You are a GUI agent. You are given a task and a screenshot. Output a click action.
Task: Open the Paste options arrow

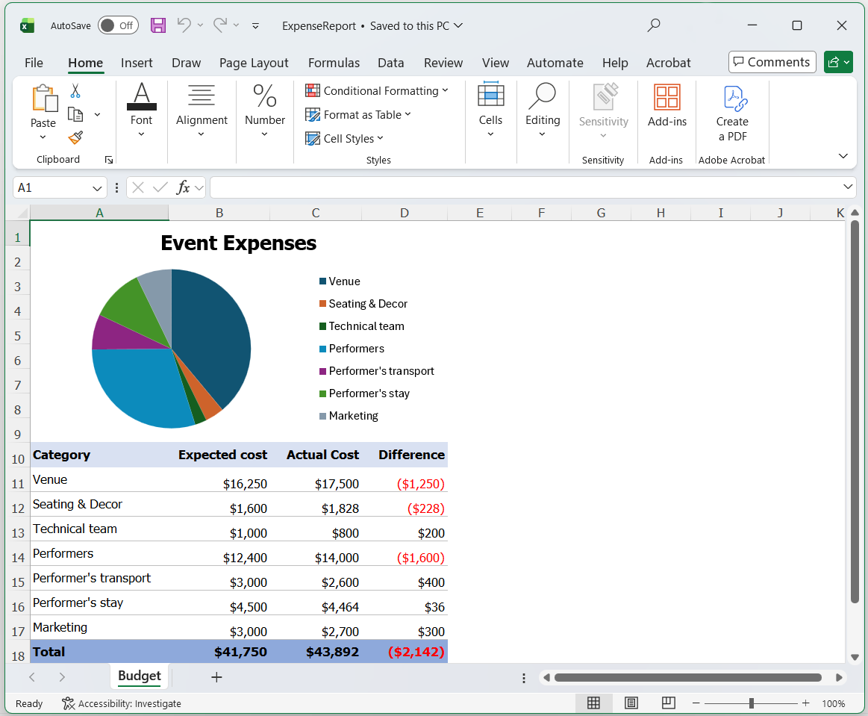pos(43,137)
